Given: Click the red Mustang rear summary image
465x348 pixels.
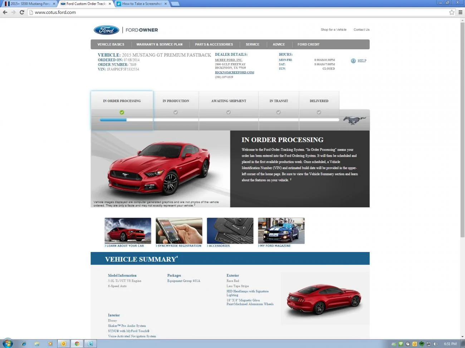Looking at the screenshot, I should pos(324,299).
